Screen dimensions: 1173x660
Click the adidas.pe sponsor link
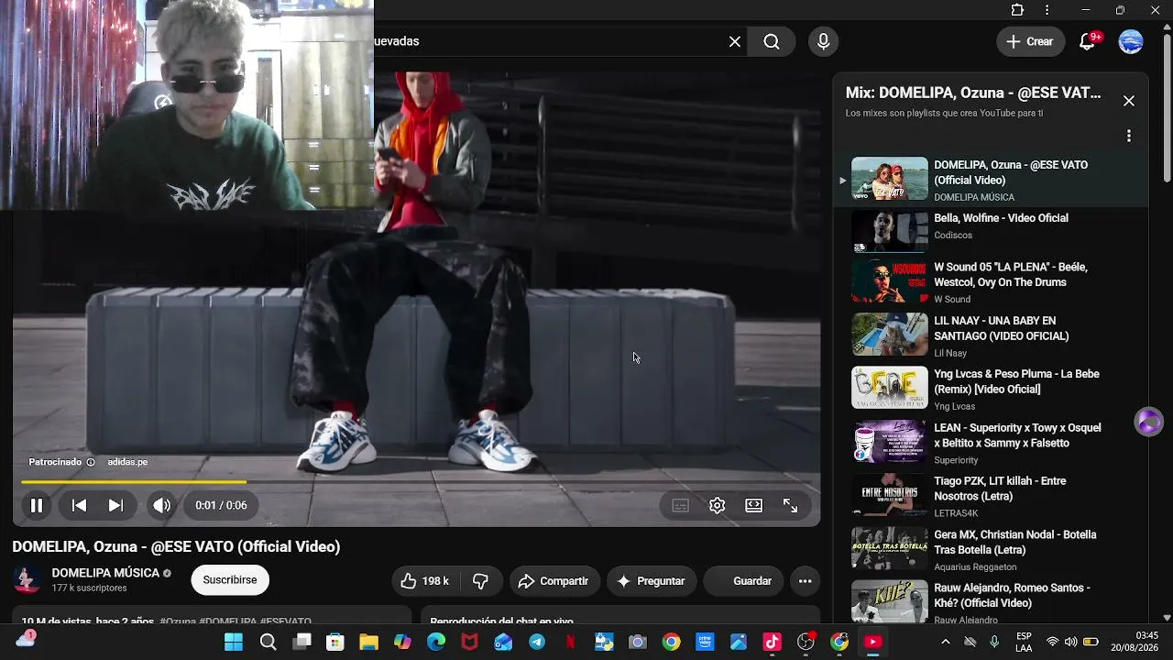(x=127, y=462)
